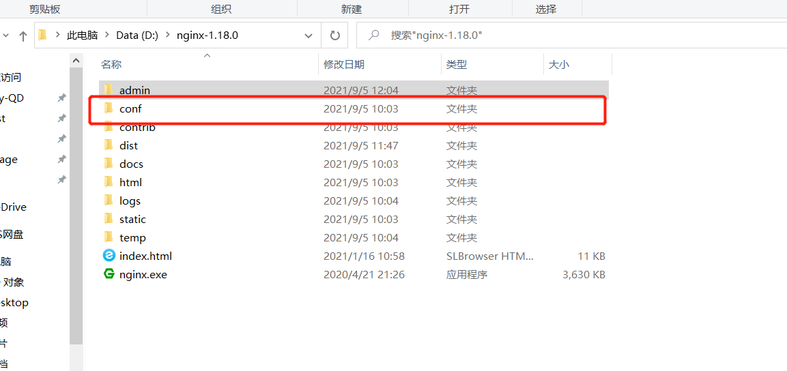
Task: Select Data (D:) in the breadcrumb
Action: (x=137, y=35)
